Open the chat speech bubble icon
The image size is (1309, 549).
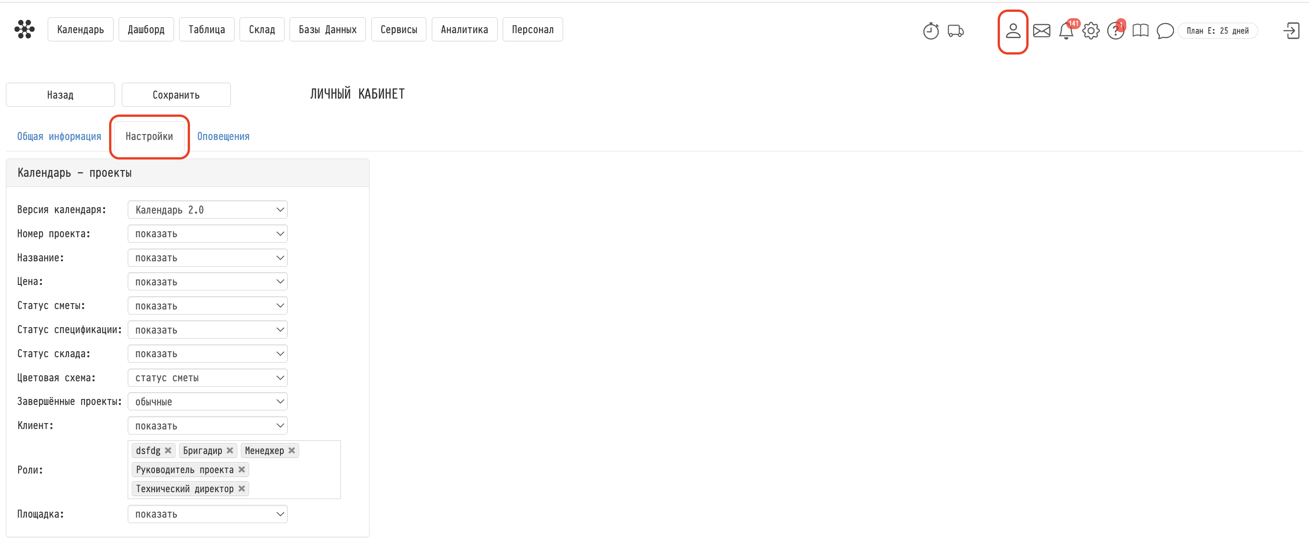tap(1164, 31)
